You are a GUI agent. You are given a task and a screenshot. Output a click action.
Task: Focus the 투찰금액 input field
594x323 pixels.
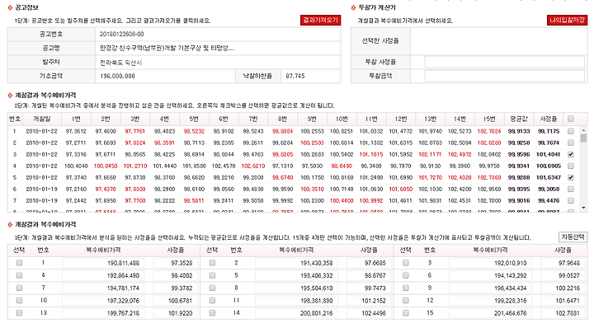(504, 76)
